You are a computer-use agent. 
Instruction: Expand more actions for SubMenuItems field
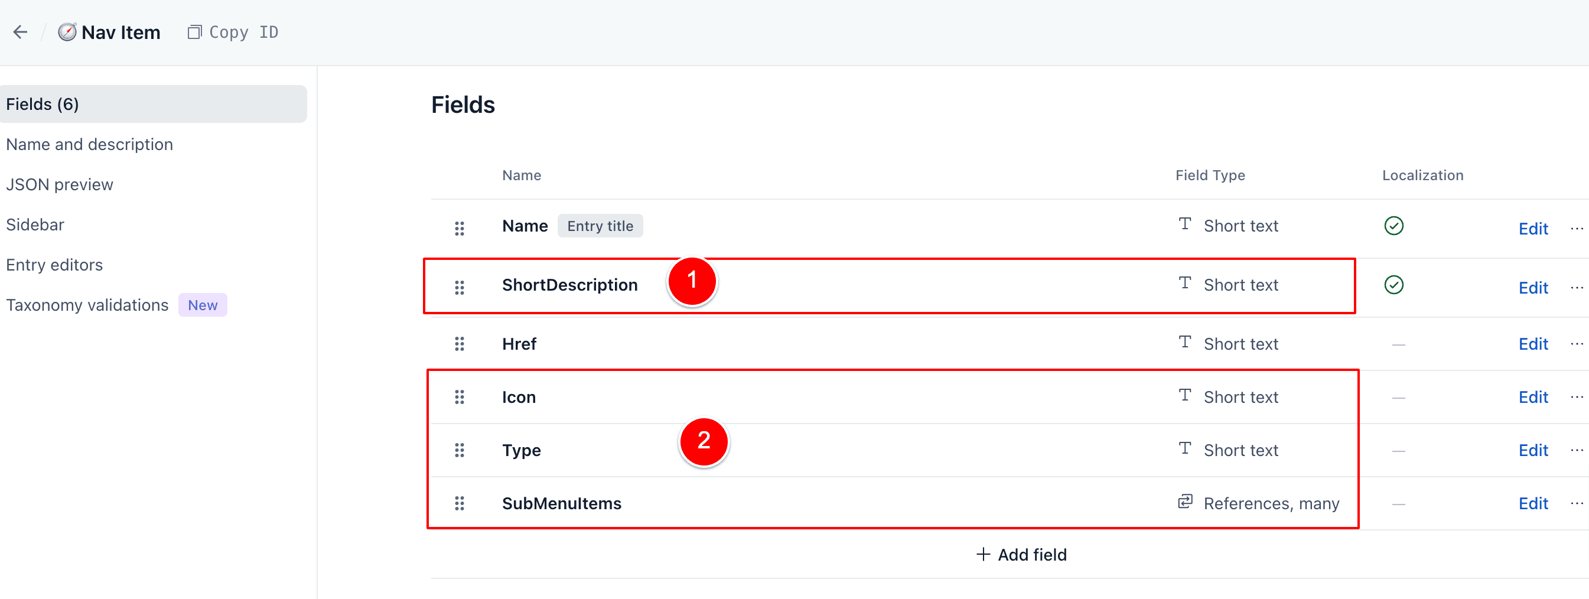point(1577,503)
